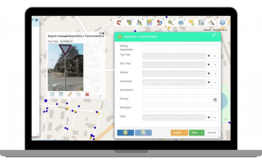This screenshot has width=262, height=164.
Task: Open the Stato dropdown list
Action: 215,118
